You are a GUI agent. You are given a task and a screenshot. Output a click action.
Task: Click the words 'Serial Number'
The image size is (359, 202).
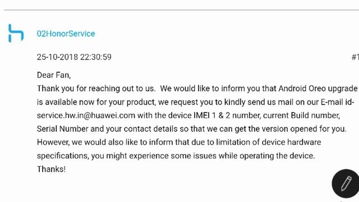[62, 128]
